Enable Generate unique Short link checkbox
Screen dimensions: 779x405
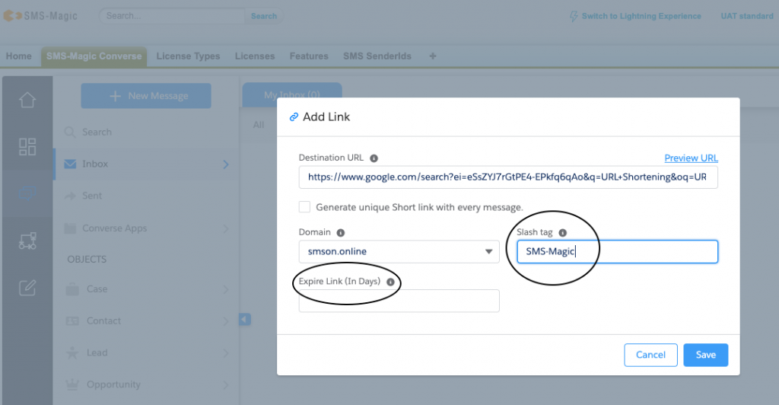pyautogui.click(x=304, y=207)
